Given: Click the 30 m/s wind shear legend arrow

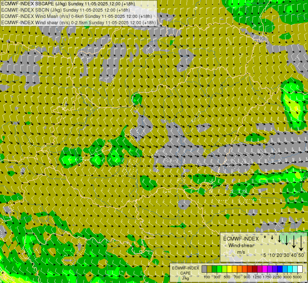Looking at the screenshot, I should pyautogui.click(x=287, y=240).
